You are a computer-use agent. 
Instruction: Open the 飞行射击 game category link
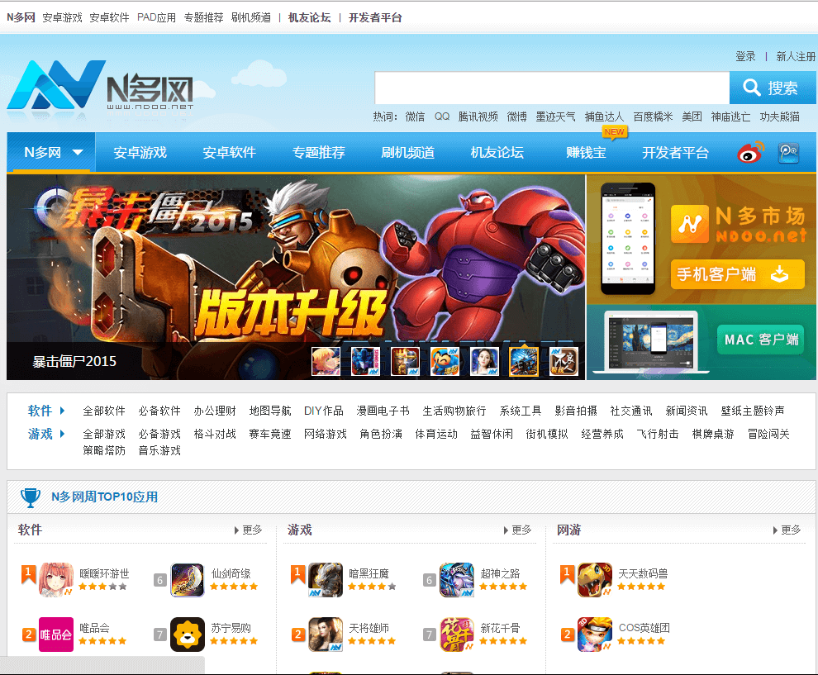[x=658, y=434]
